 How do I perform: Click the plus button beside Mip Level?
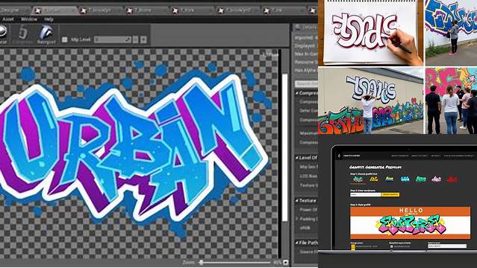tap(143, 39)
